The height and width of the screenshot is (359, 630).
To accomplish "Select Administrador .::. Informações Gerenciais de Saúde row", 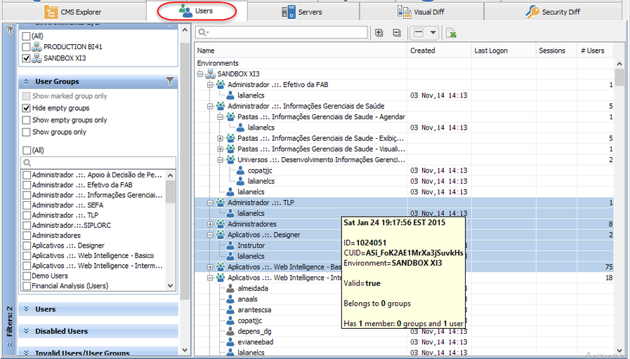I will 404,107.
